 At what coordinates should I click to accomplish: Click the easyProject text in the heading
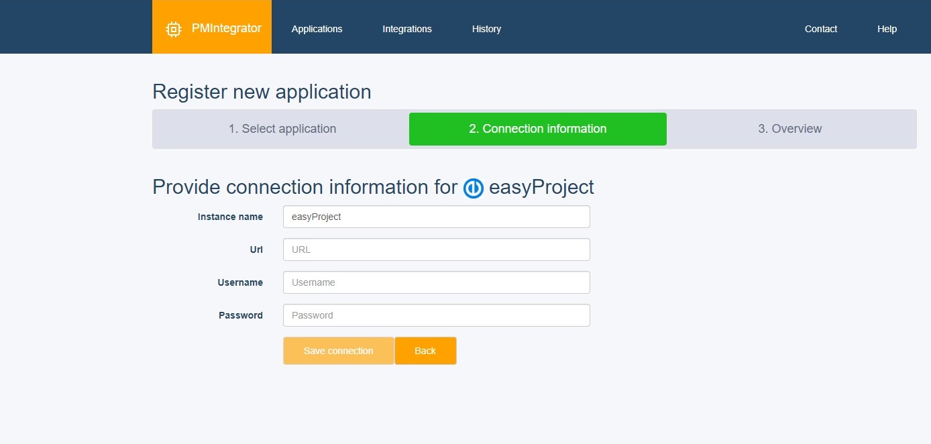point(541,188)
